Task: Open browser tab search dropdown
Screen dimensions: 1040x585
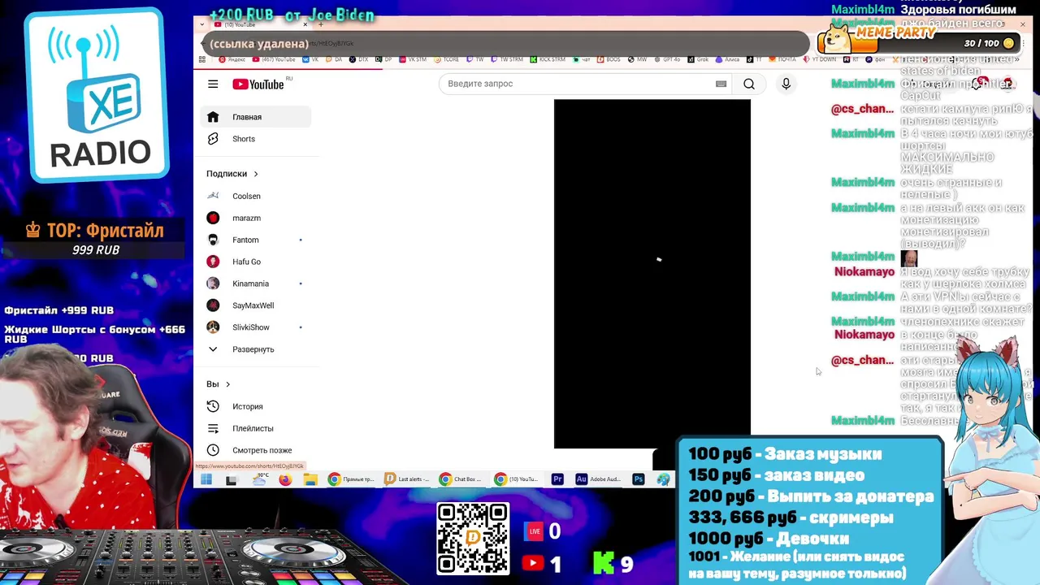Action: coord(204,24)
